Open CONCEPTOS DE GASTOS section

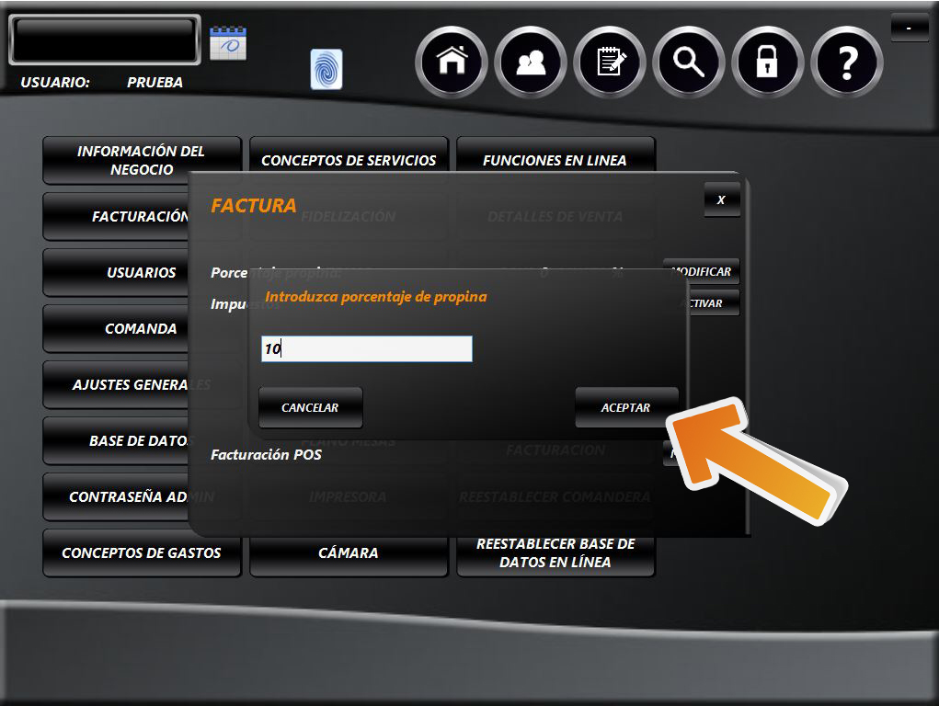(142, 553)
